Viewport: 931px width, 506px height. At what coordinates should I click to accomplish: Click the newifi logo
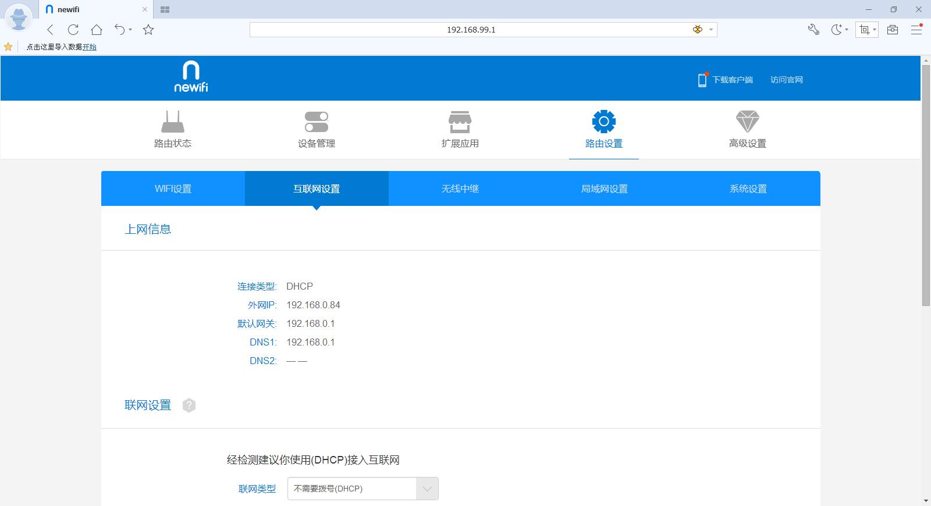click(191, 76)
